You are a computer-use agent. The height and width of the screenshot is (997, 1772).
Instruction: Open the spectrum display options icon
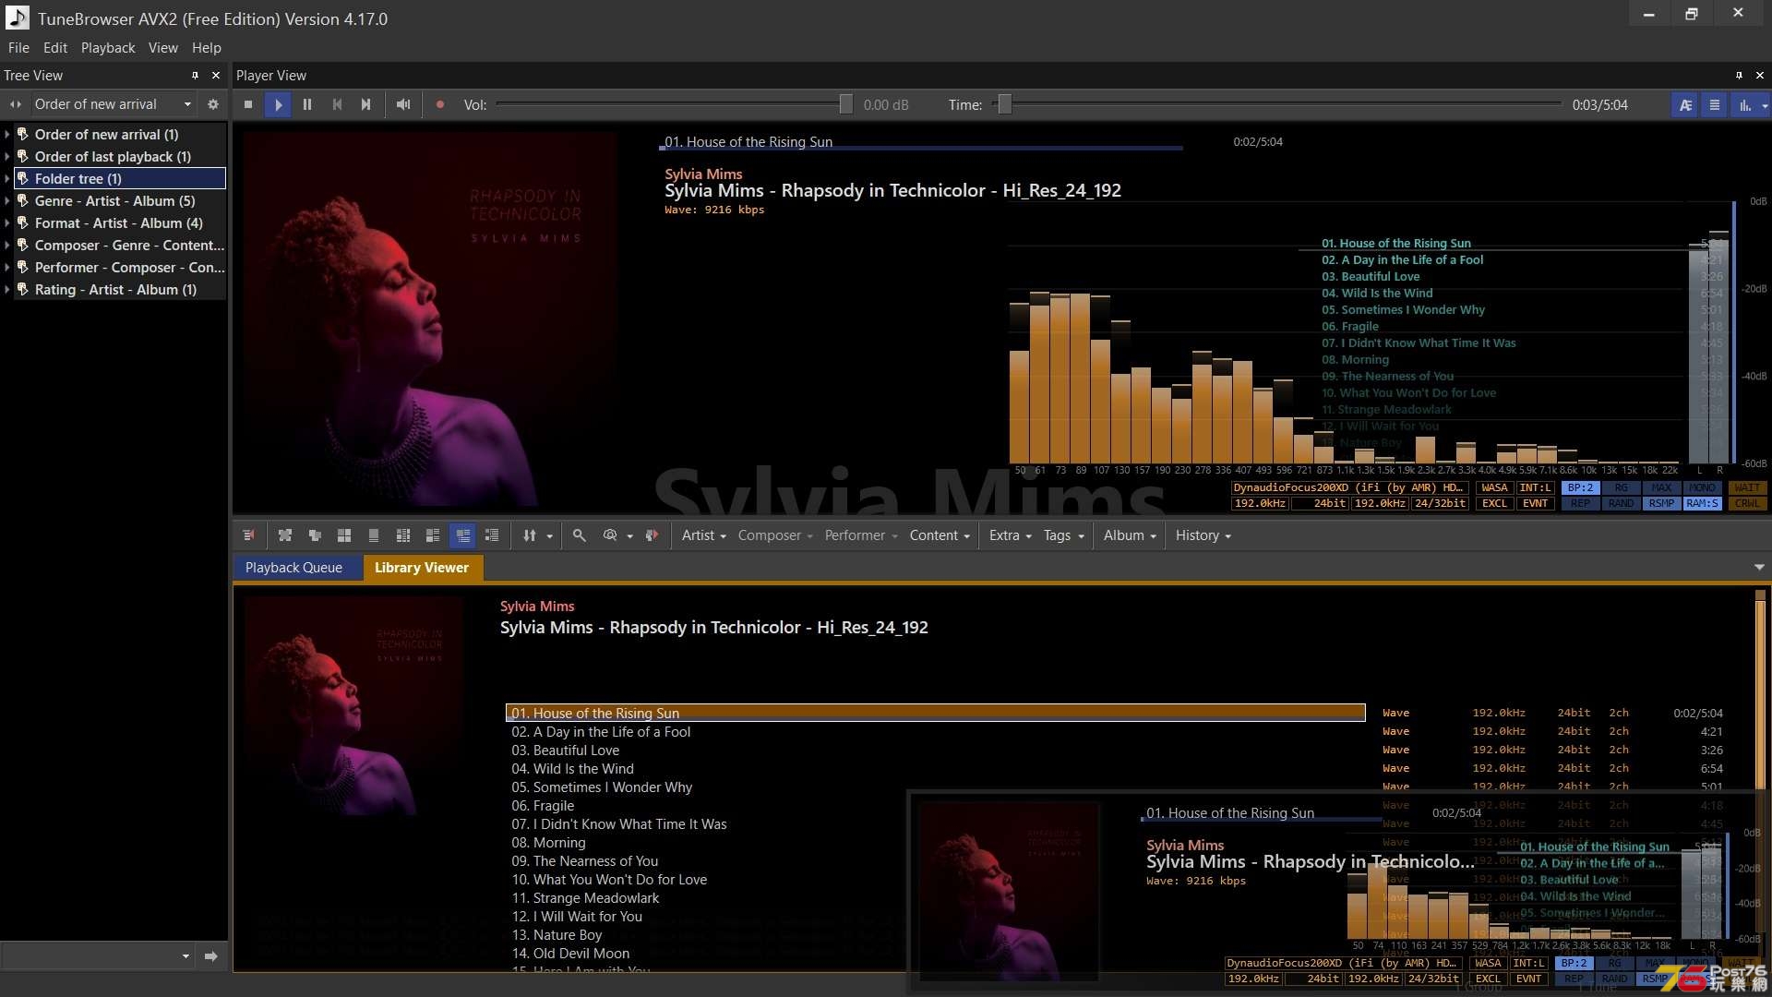pos(1745,105)
